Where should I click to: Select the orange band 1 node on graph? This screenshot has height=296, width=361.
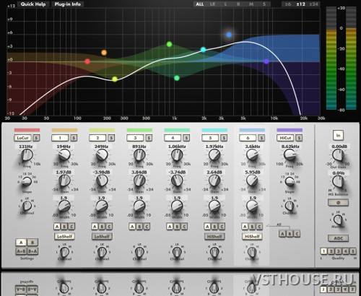[104, 53]
